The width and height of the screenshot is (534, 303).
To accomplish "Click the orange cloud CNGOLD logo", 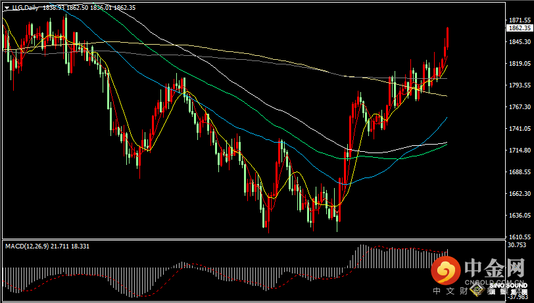I will [x=447, y=269].
